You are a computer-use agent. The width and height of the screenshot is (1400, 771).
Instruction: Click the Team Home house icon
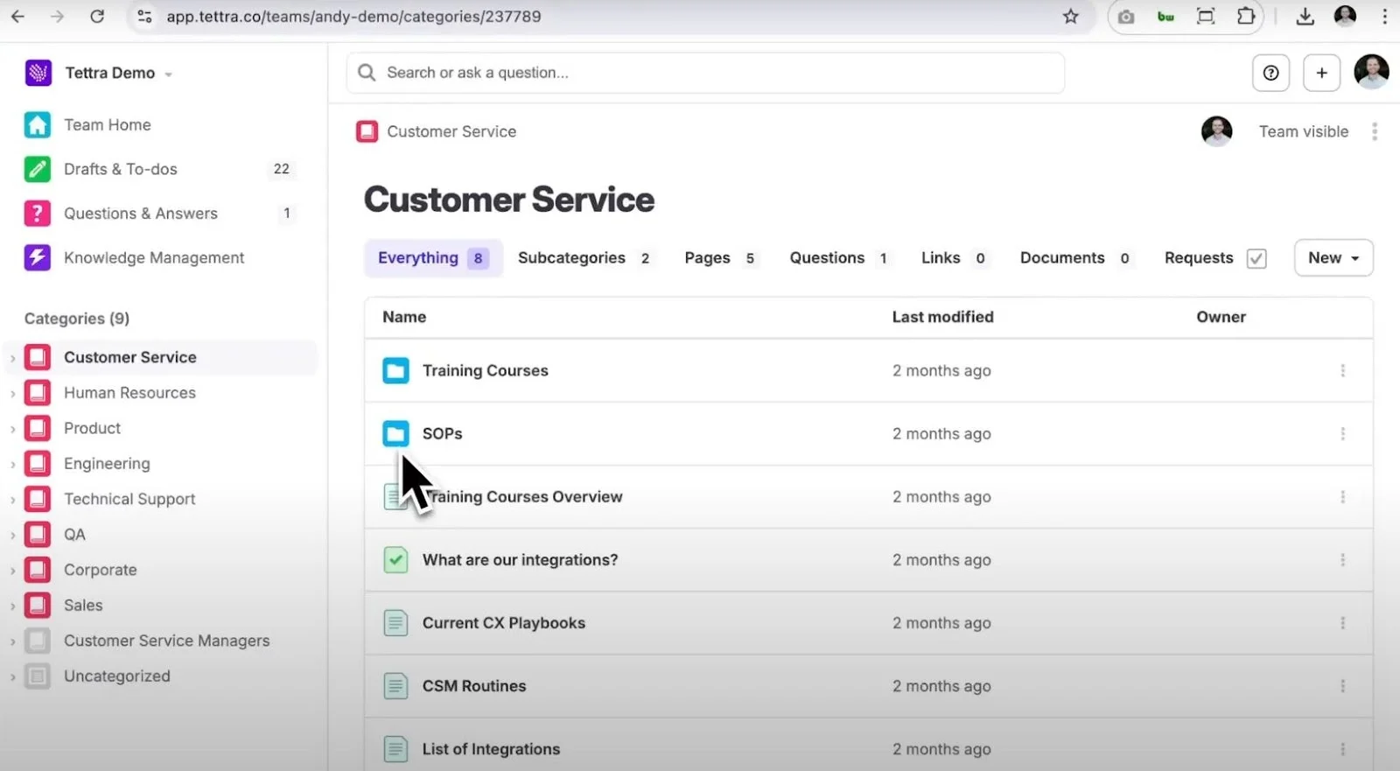[x=37, y=125]
